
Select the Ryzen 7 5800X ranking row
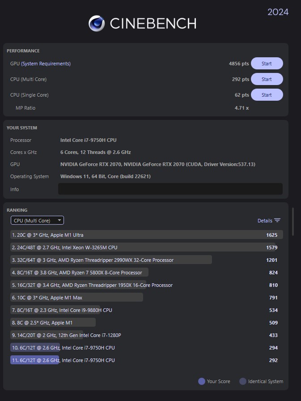tap(146, 273)
